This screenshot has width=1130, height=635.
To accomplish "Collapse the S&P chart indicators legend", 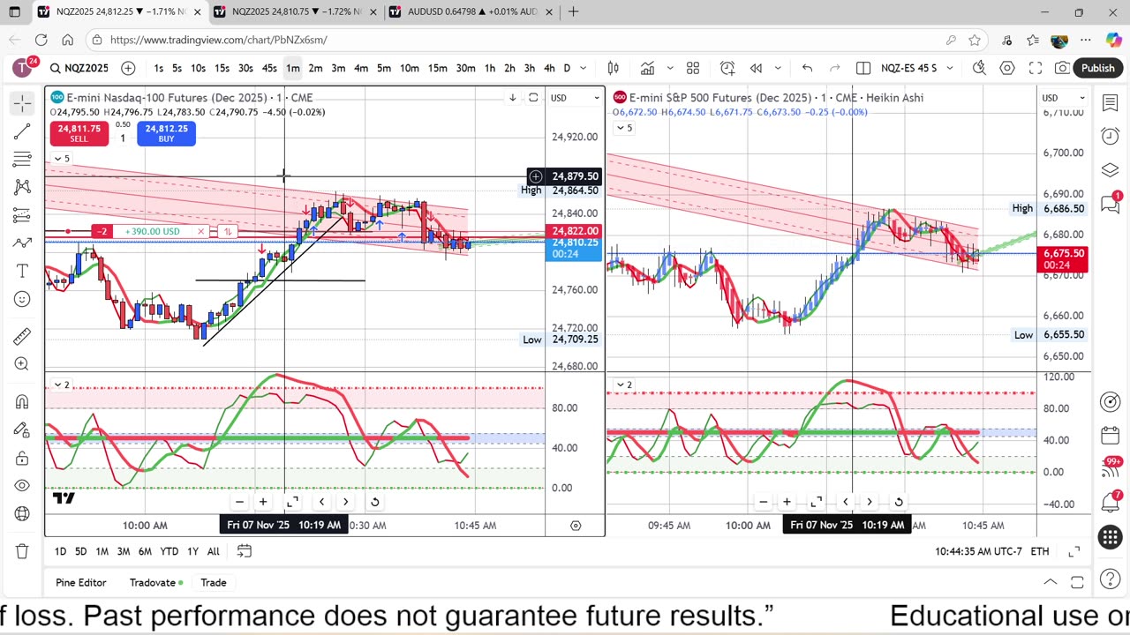I will click(x=623, y=128).
